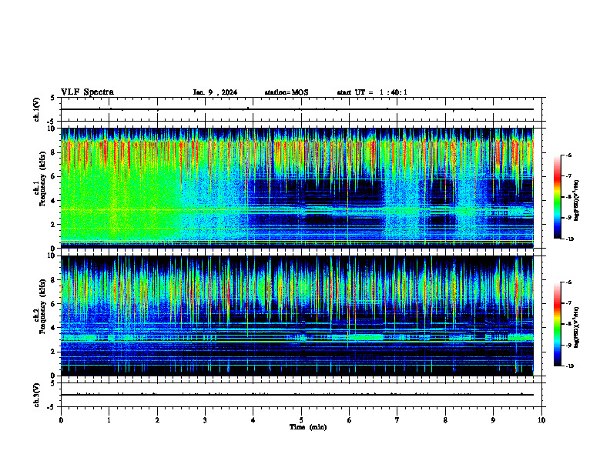Image resolution: width=610 pixels, height=471 pixels.
Task: Click the time axis tick label "5"
Action: 301,420
